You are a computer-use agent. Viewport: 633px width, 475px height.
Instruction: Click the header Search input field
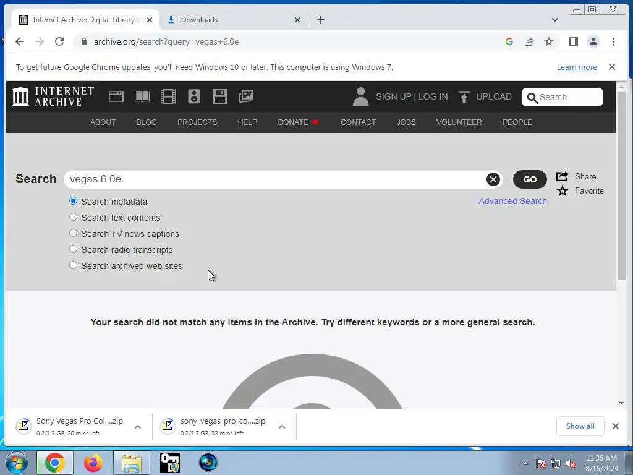pyautogui.click(x=563, y=97)
